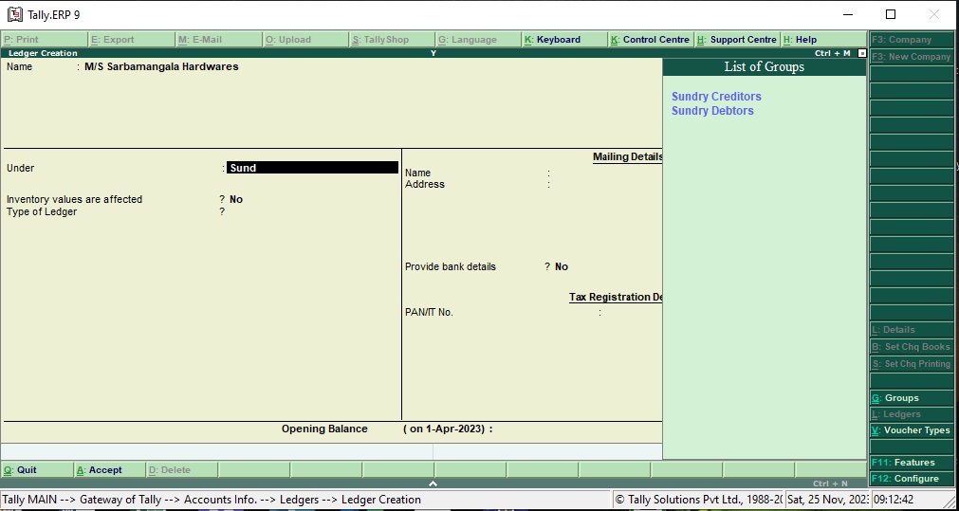Select Sundry Debtors from List of Groups

click(x=712, y=111)
